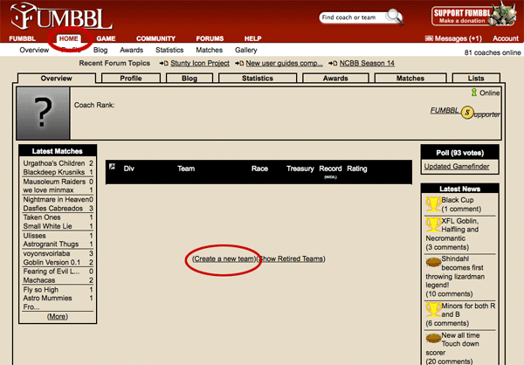Select Overview in the white submenu bar
This screenshot has height=365, width=524.
[x=34, y=50]
